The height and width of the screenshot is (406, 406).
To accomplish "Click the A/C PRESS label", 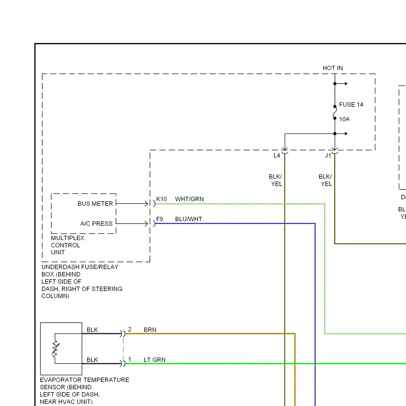I will (x=96, y=224).
